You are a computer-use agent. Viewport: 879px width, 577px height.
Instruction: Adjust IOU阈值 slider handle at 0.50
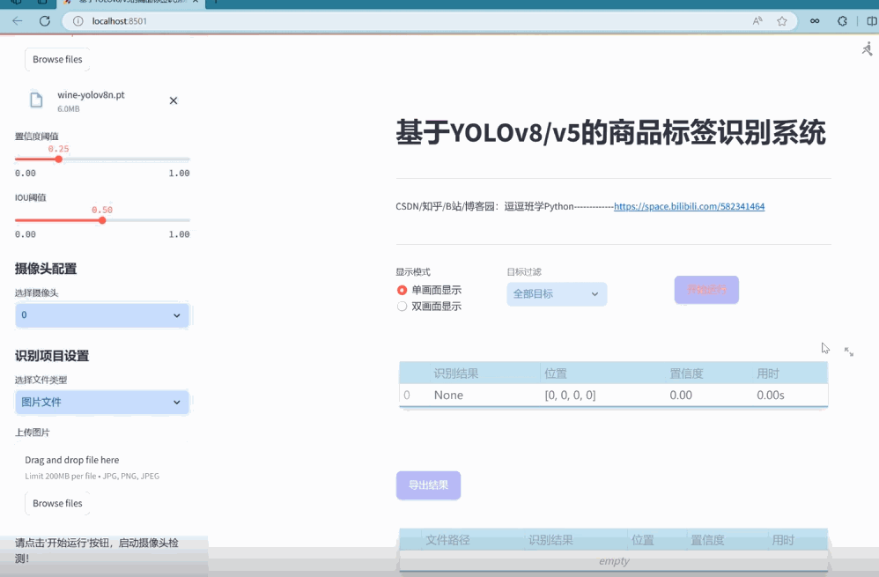(102, 220)
